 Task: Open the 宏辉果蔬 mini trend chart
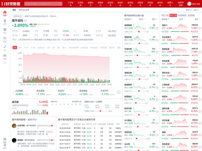coord(140,27)
